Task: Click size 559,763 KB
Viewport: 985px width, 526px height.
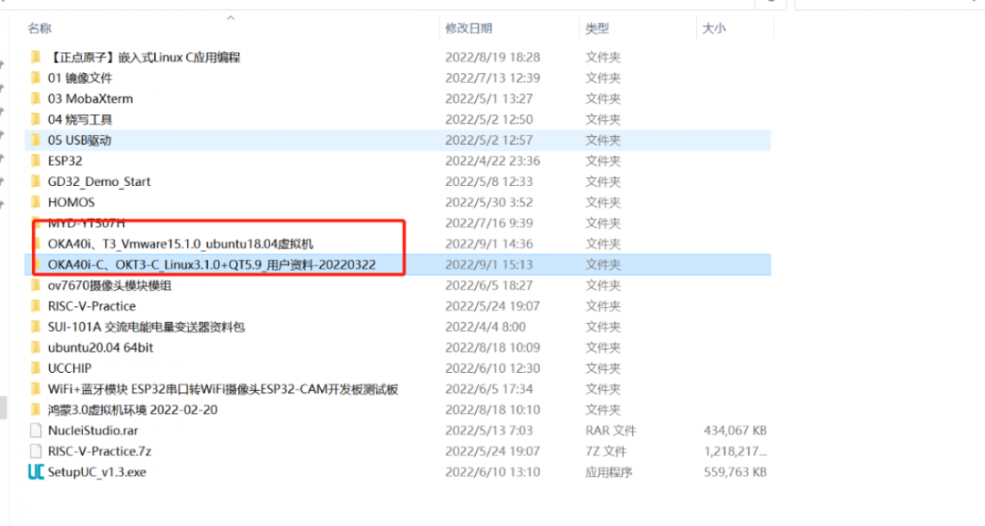Action: (x=735, y=472)
